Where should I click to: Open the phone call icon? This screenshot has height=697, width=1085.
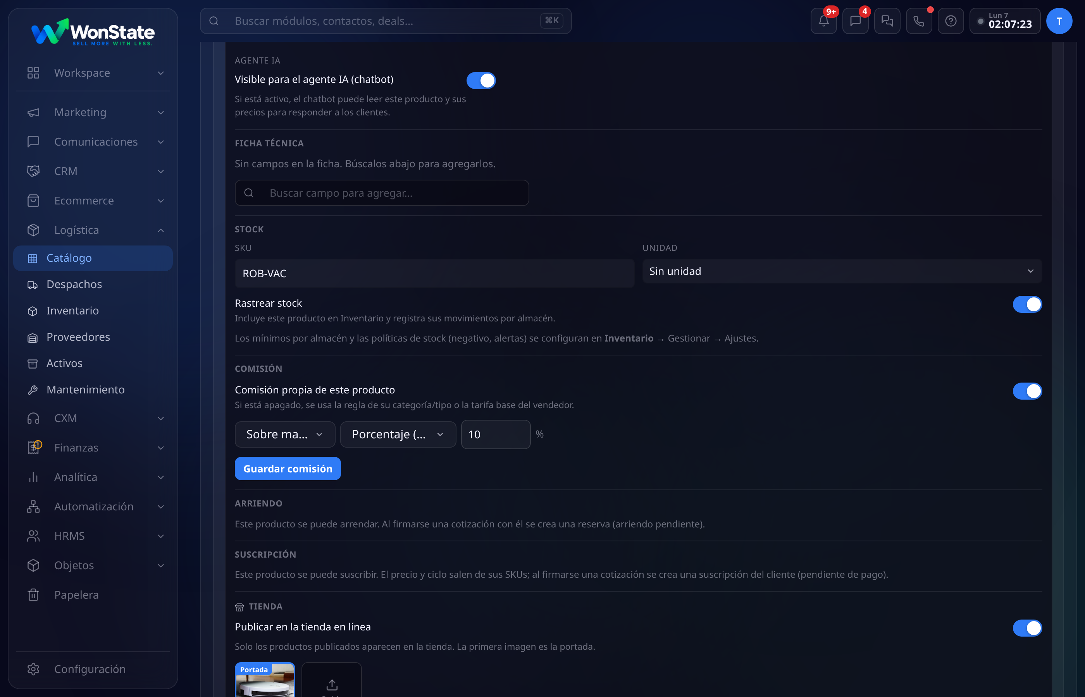click(918, 21)
